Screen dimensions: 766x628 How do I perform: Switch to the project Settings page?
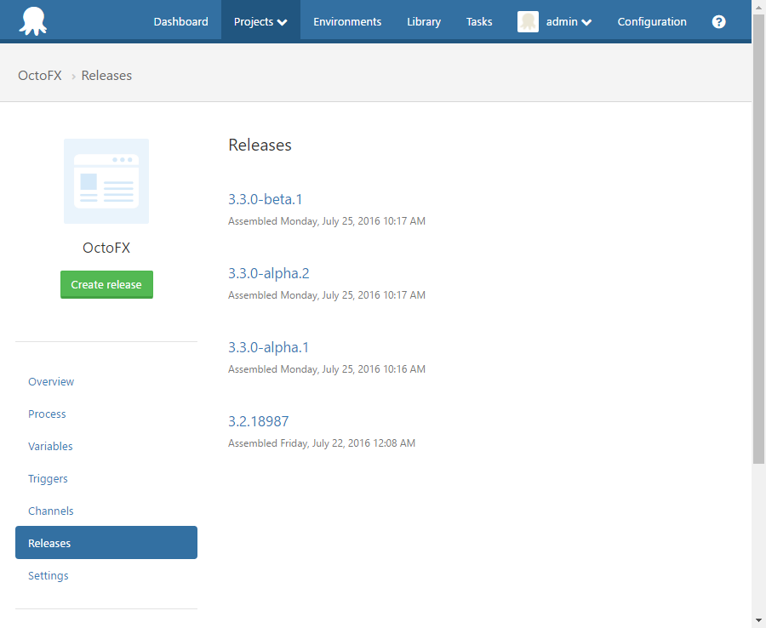[x=48, y=575]
